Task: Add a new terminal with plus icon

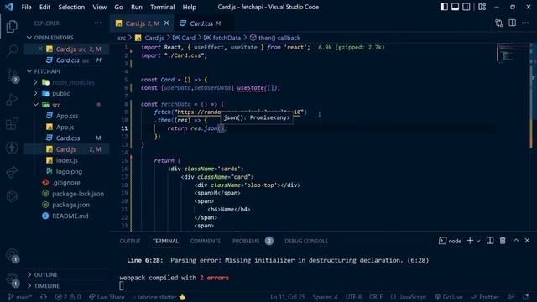Action: click(x=470, y=241)
